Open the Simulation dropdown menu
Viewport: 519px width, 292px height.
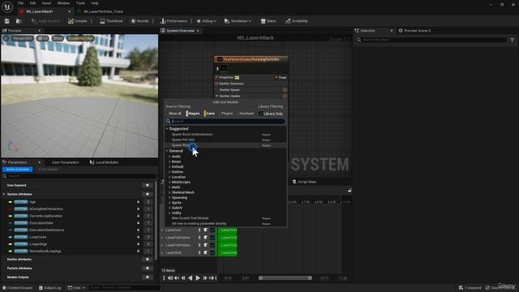pos(238,21)
